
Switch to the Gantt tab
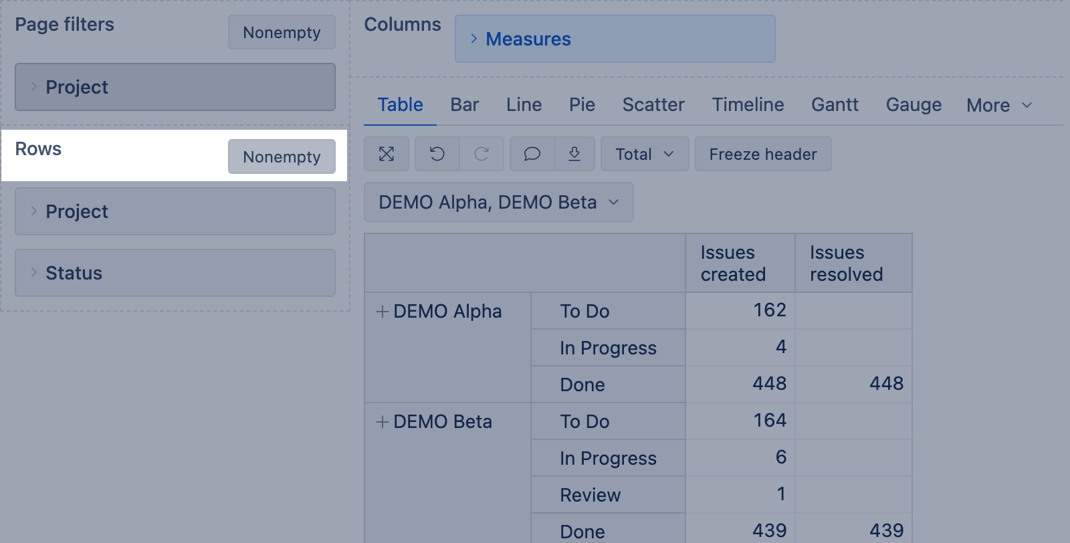(835, 105)
